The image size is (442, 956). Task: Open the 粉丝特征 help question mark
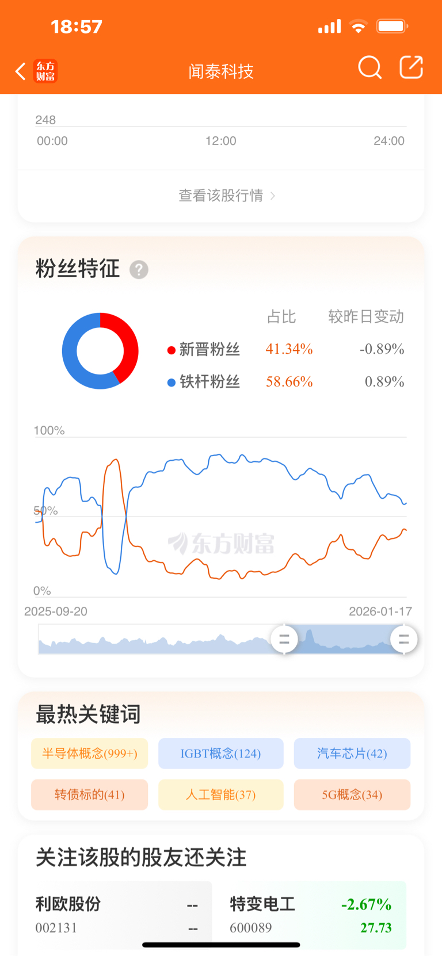(x=139, y=269)
